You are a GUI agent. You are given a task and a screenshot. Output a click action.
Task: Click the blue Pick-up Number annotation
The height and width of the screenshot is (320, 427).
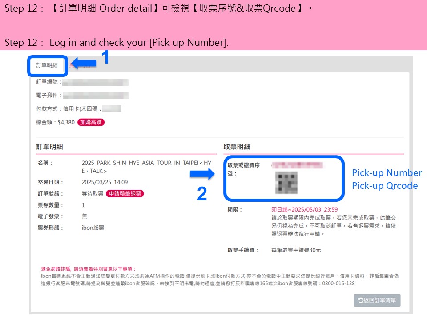click(x=387, y=173)
